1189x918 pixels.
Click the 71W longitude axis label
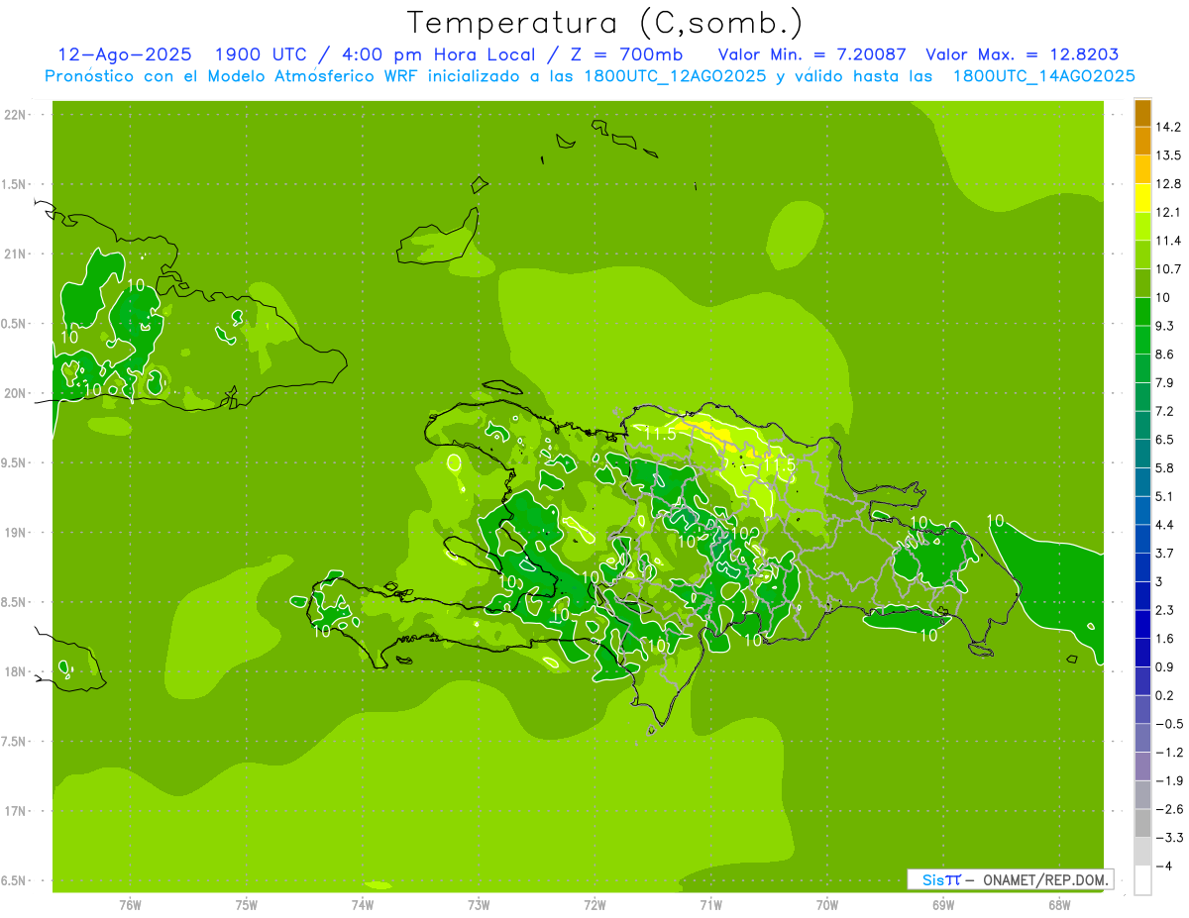pos(710,904)
